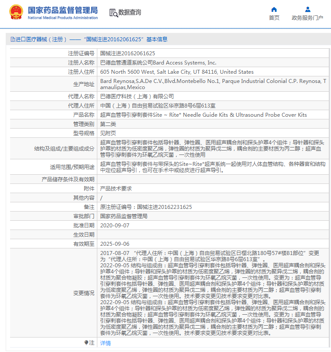Click the 进口医疗器械（注册）基本信息 heading
This screenshot has height=352, width=331.
point(89,40)
